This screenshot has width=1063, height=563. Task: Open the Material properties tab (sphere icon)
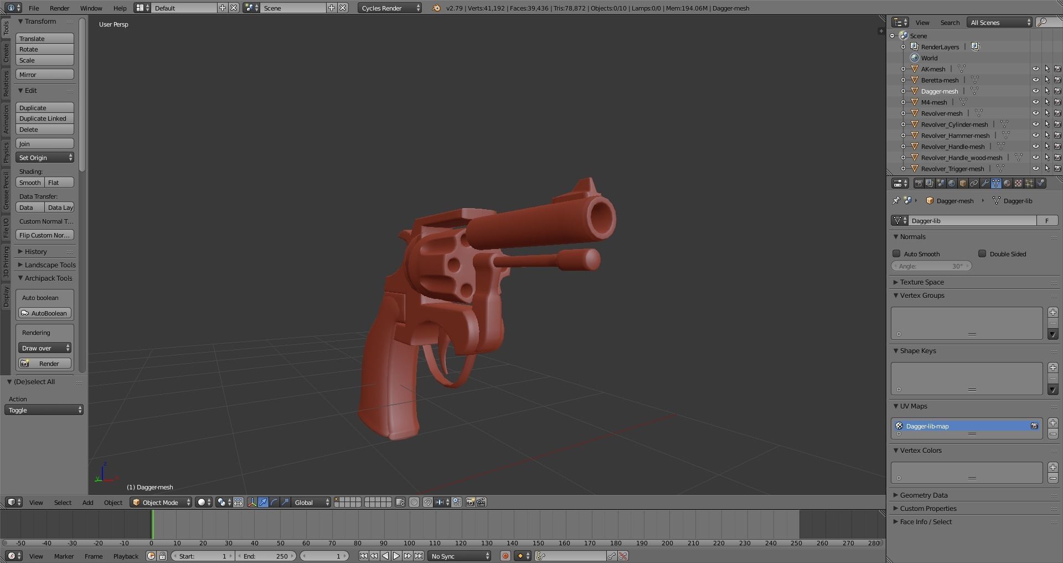[x=1007, y=183]
